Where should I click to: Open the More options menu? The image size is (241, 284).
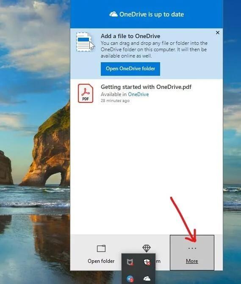[x=192, y=253]
